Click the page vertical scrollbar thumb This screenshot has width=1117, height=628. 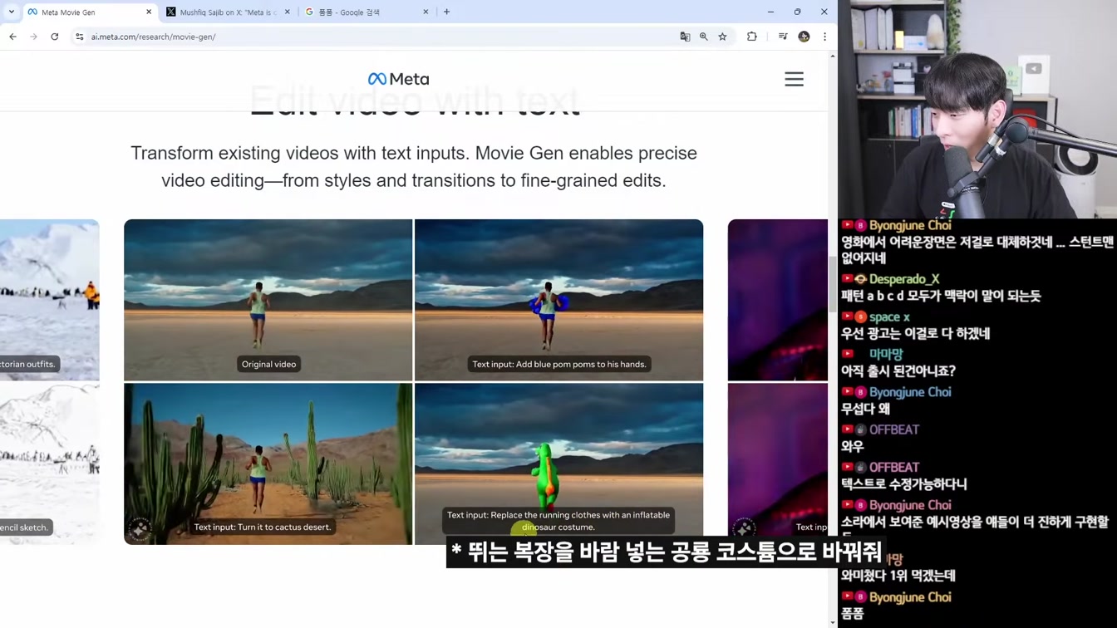coord(832,283)
